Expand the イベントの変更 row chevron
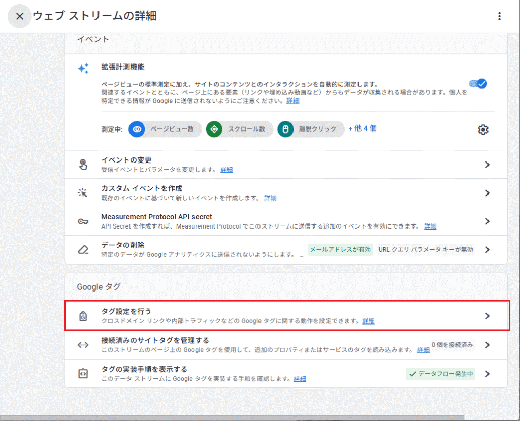Image resolution: width=520 pixels, height=421 pixels. (487, 165)
